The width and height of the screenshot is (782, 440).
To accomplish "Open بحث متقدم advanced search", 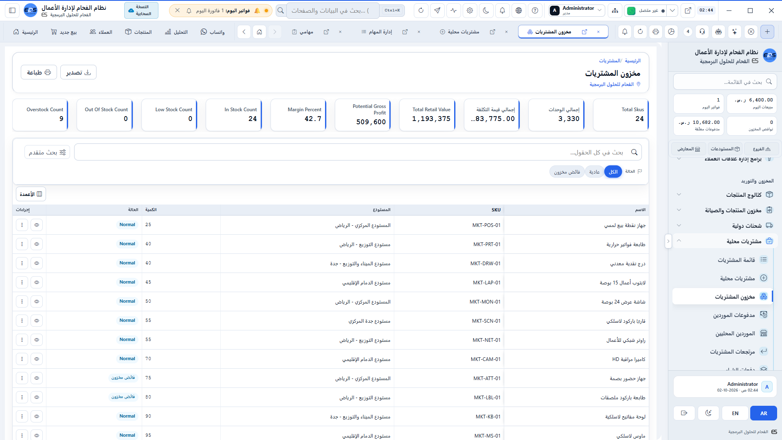I will click(x=47, y=152).
